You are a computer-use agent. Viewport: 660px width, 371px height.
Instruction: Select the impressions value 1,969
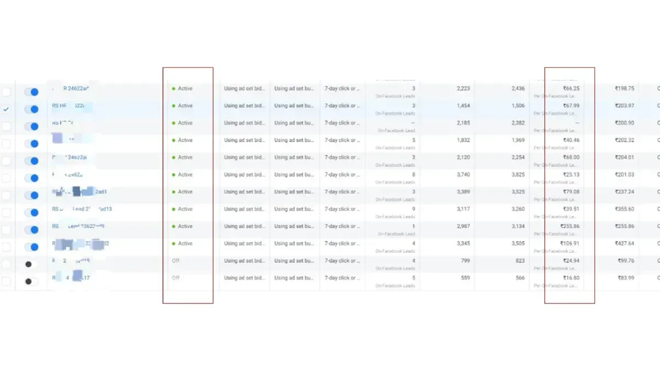(518, 140)
